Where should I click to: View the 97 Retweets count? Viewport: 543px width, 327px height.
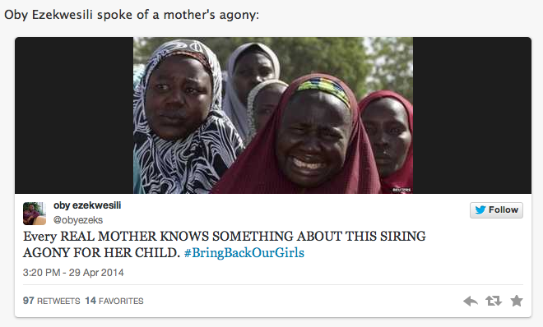51,301
